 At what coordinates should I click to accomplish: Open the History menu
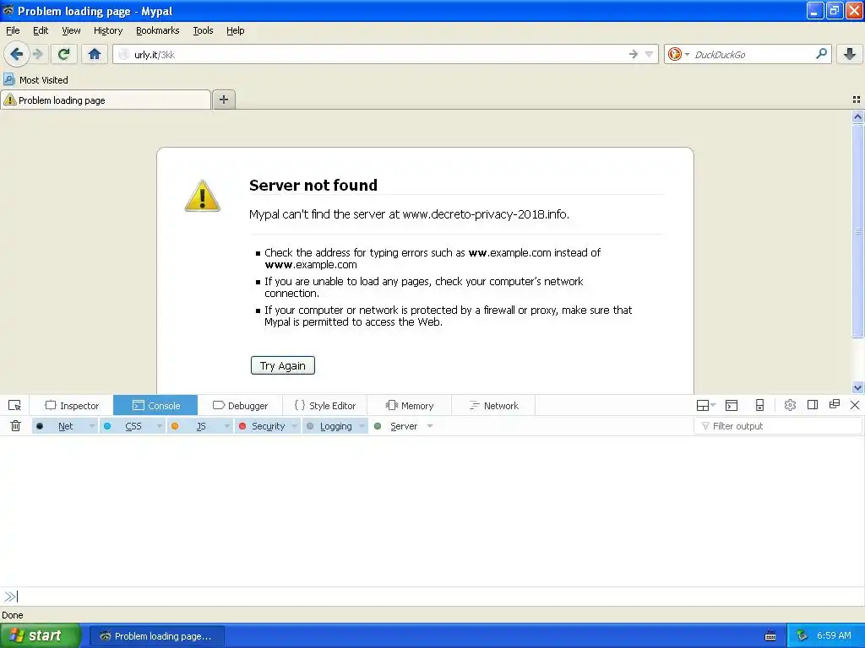click(x=107, y=30)
